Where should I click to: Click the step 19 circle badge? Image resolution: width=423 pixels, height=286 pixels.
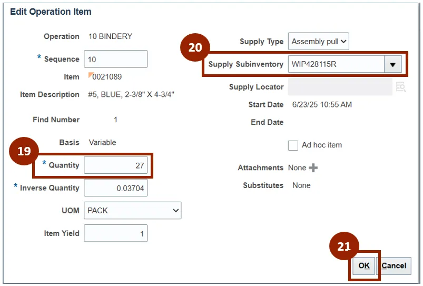pos(24,151)
